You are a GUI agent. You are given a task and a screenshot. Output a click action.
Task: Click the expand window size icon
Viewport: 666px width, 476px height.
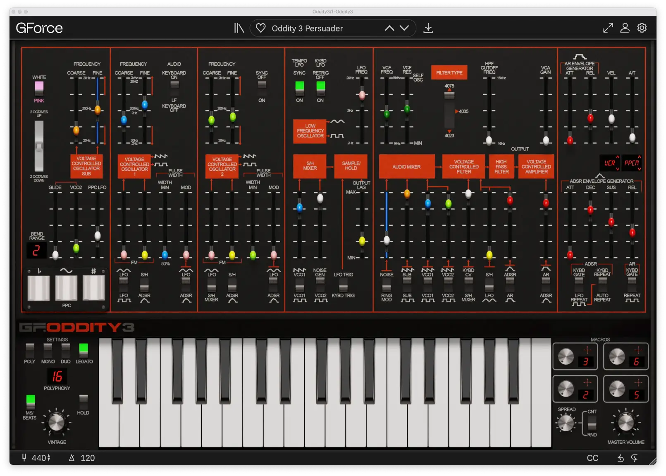(608, 28)
